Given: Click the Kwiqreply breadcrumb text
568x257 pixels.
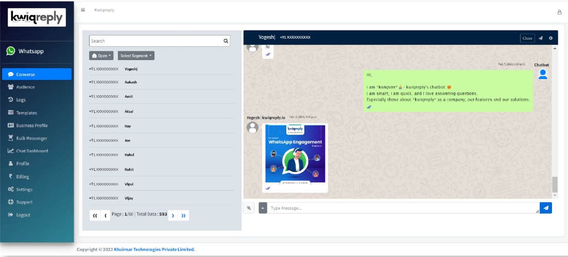Looking at the screenshot, I should (x=105, y=10).
